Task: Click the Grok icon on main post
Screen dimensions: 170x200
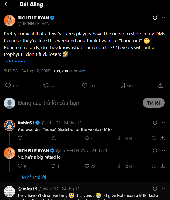Action: (x=155, y=18)
